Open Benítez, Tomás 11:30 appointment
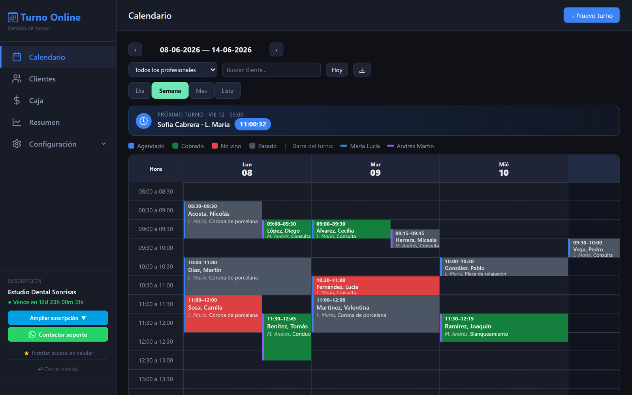Viewport: 632px width, 395px height. 287,337
